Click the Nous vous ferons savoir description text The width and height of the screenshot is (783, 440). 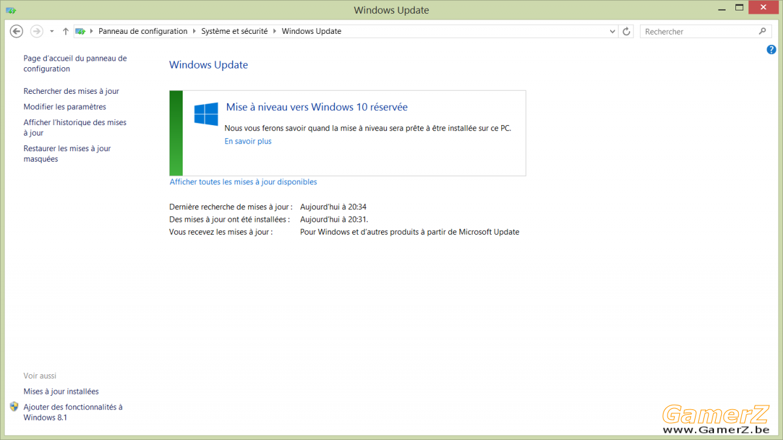[368, 128]
